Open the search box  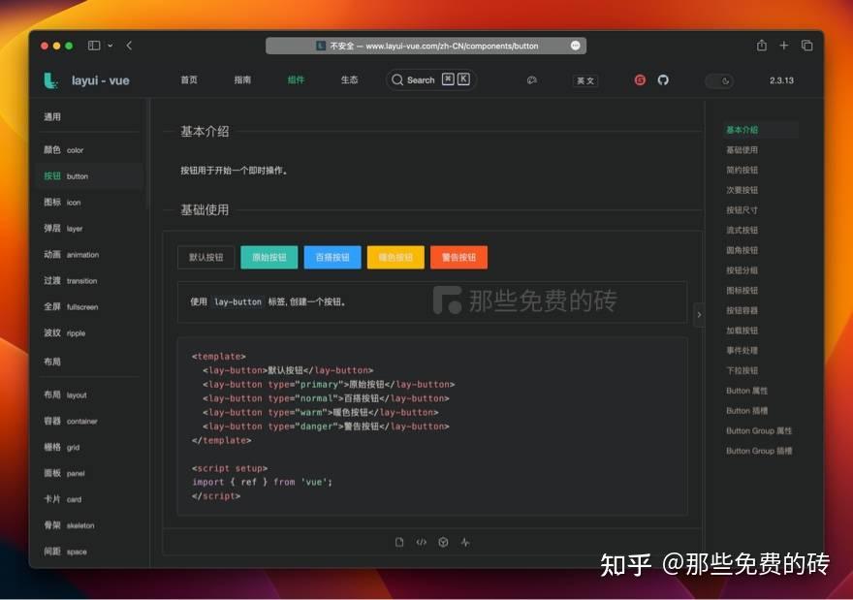click(430, 80)
